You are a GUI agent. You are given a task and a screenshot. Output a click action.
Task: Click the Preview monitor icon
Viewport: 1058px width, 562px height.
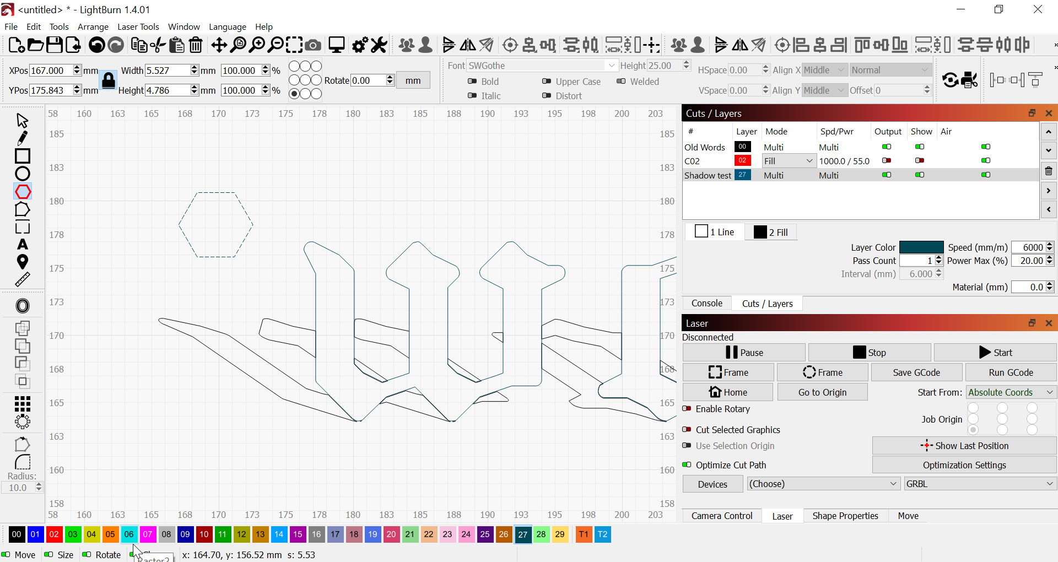336,45
